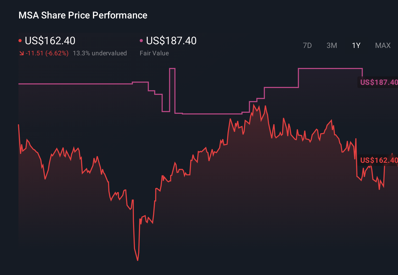This screenshot has width=398, height=275.
Task: Click the US$187.40 price marker label
Action: [378, 82]
